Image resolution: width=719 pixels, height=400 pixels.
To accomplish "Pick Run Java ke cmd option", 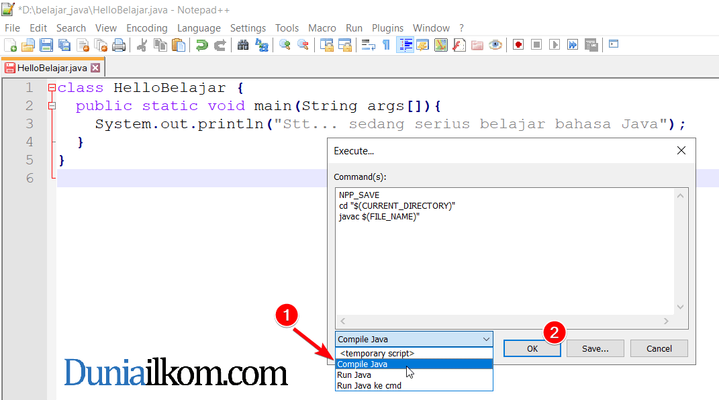I will (x=414, y=385).
